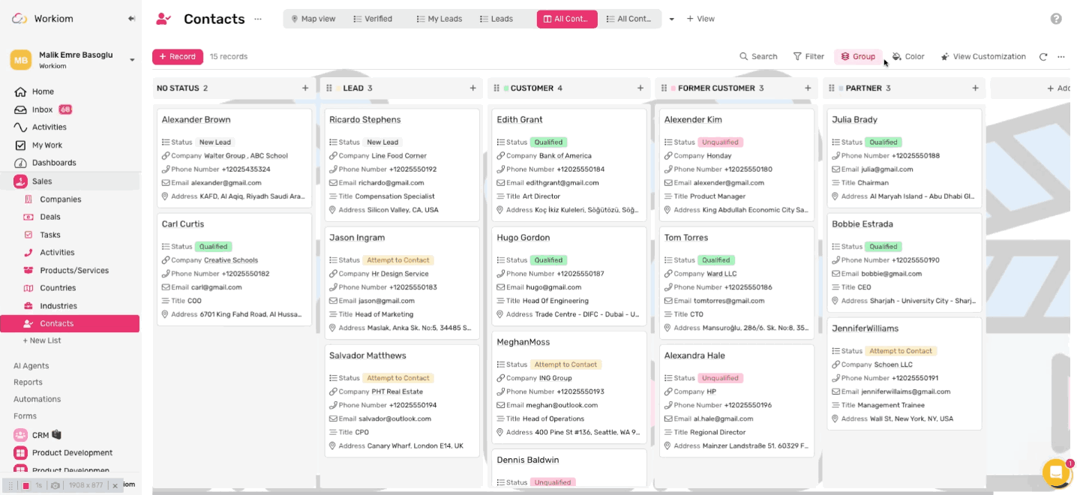
Task: Open the Contacts title ellipsis menu
Action: (x=258, y=19)
